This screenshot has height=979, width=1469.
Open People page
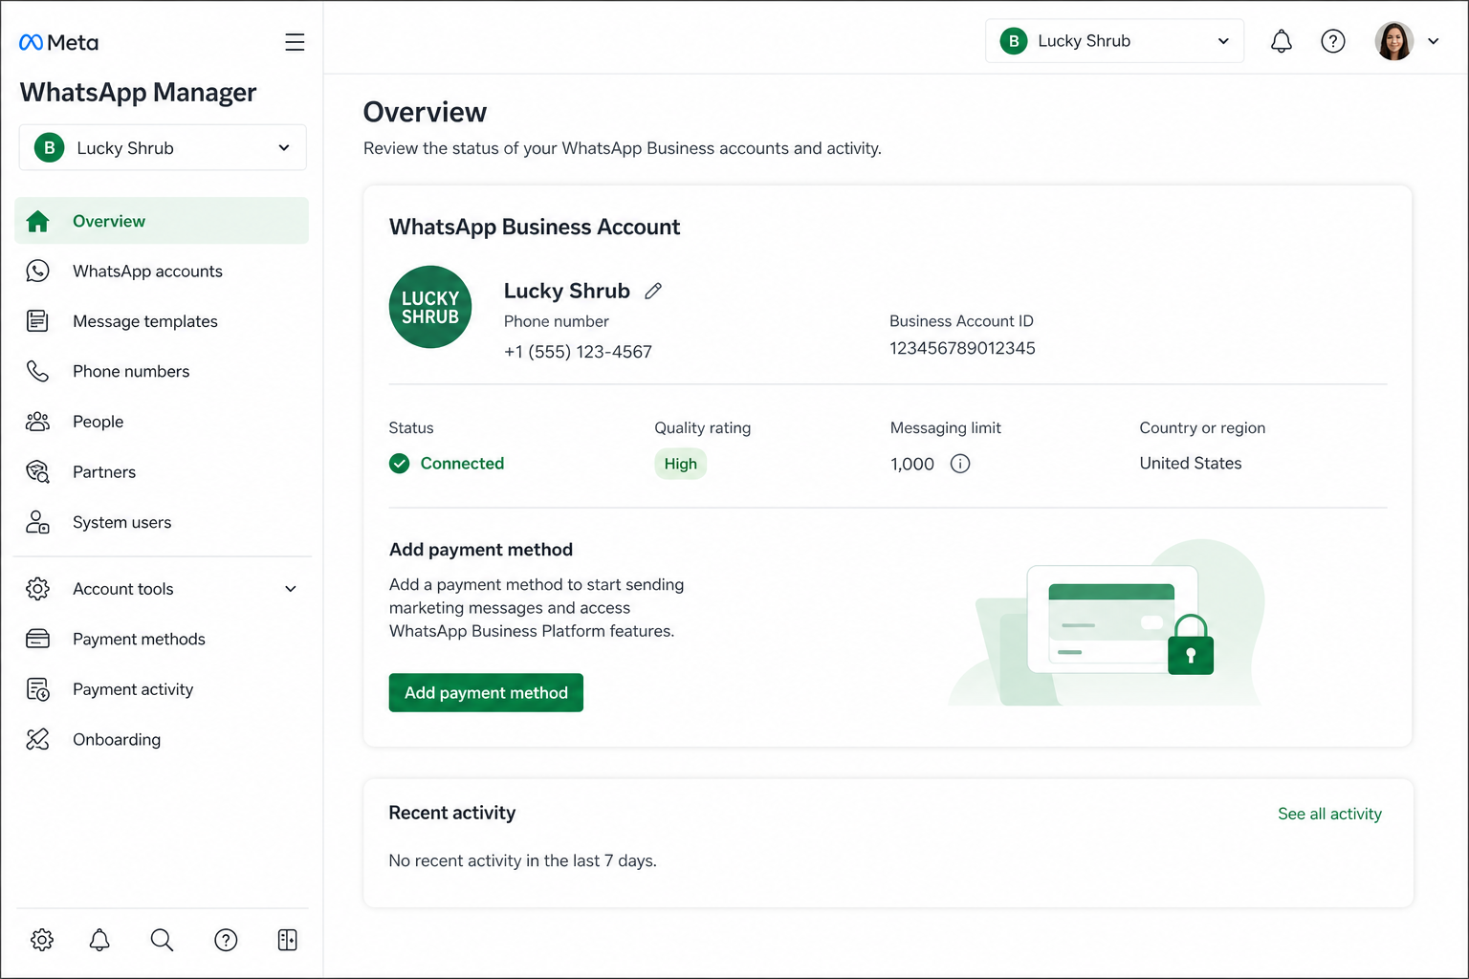[162, 422]
